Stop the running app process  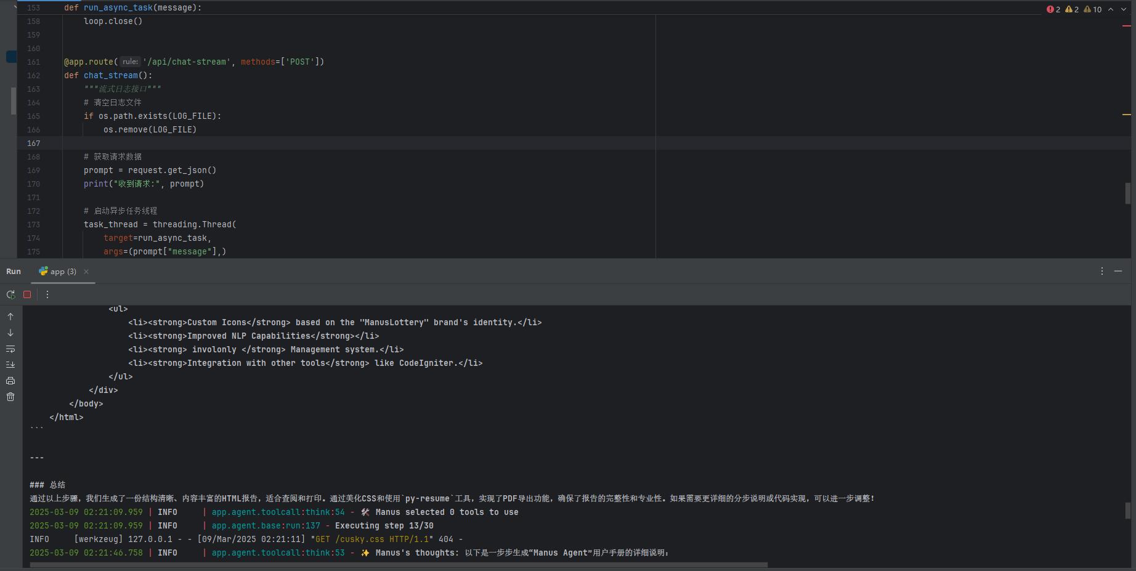point(27,294)
